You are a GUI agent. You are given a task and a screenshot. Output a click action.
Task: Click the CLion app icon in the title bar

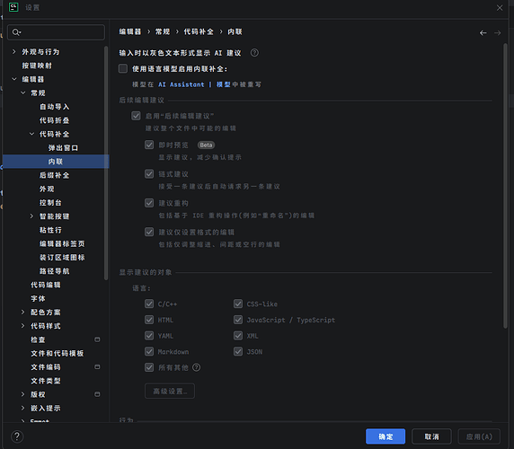tap(13, 7)
